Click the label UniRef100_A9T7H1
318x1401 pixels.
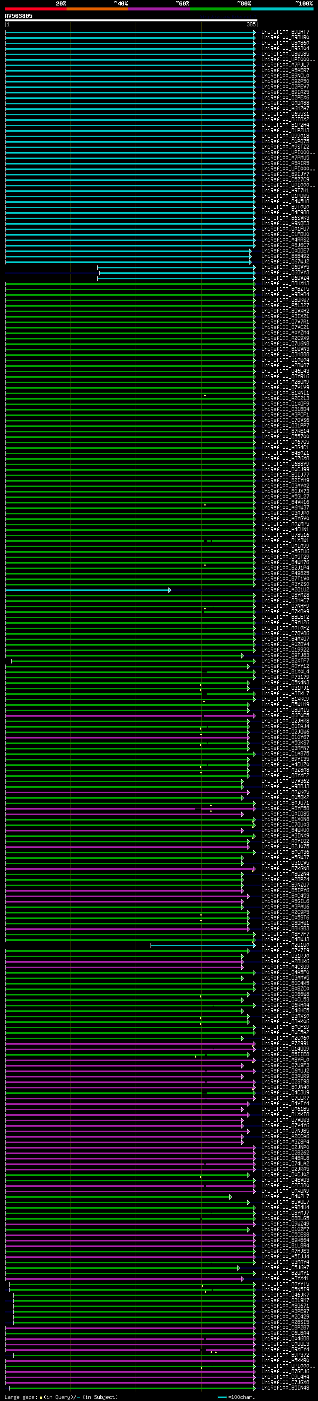285,191
